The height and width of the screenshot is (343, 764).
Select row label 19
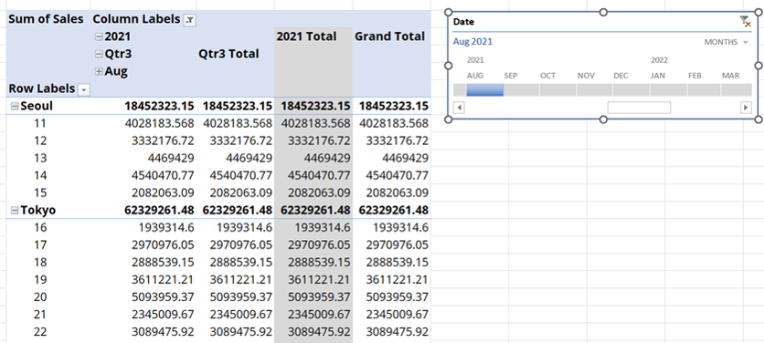point(40,280)
